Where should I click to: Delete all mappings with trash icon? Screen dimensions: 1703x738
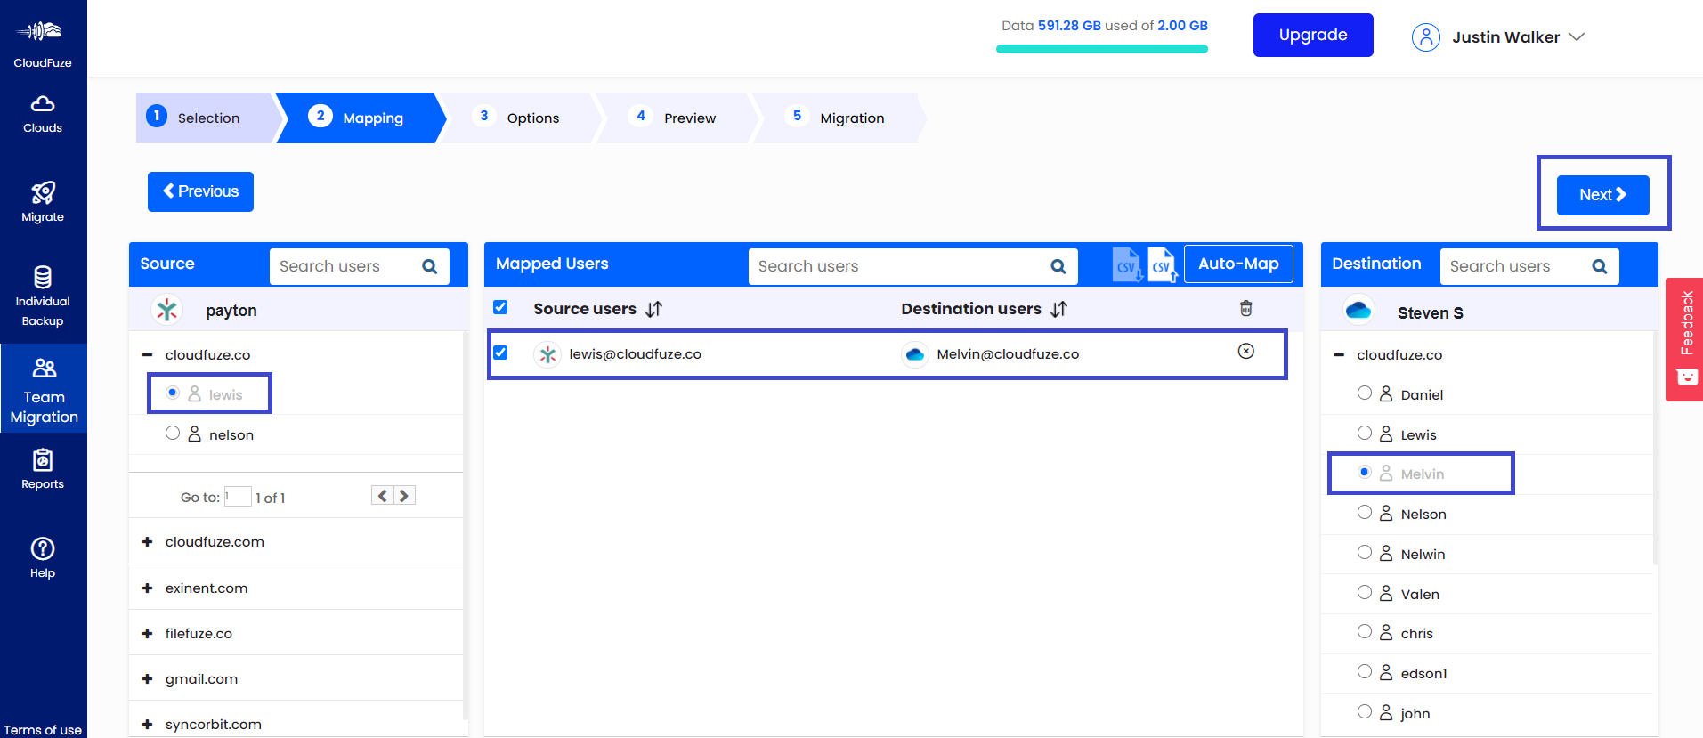pos(1246,308)
